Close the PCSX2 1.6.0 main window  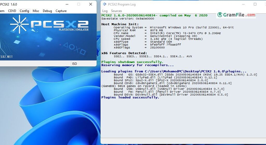pyautogui.click(x=91, y=4)
